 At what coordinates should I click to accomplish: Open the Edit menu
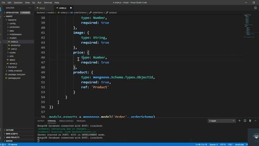tap(9, 3)
